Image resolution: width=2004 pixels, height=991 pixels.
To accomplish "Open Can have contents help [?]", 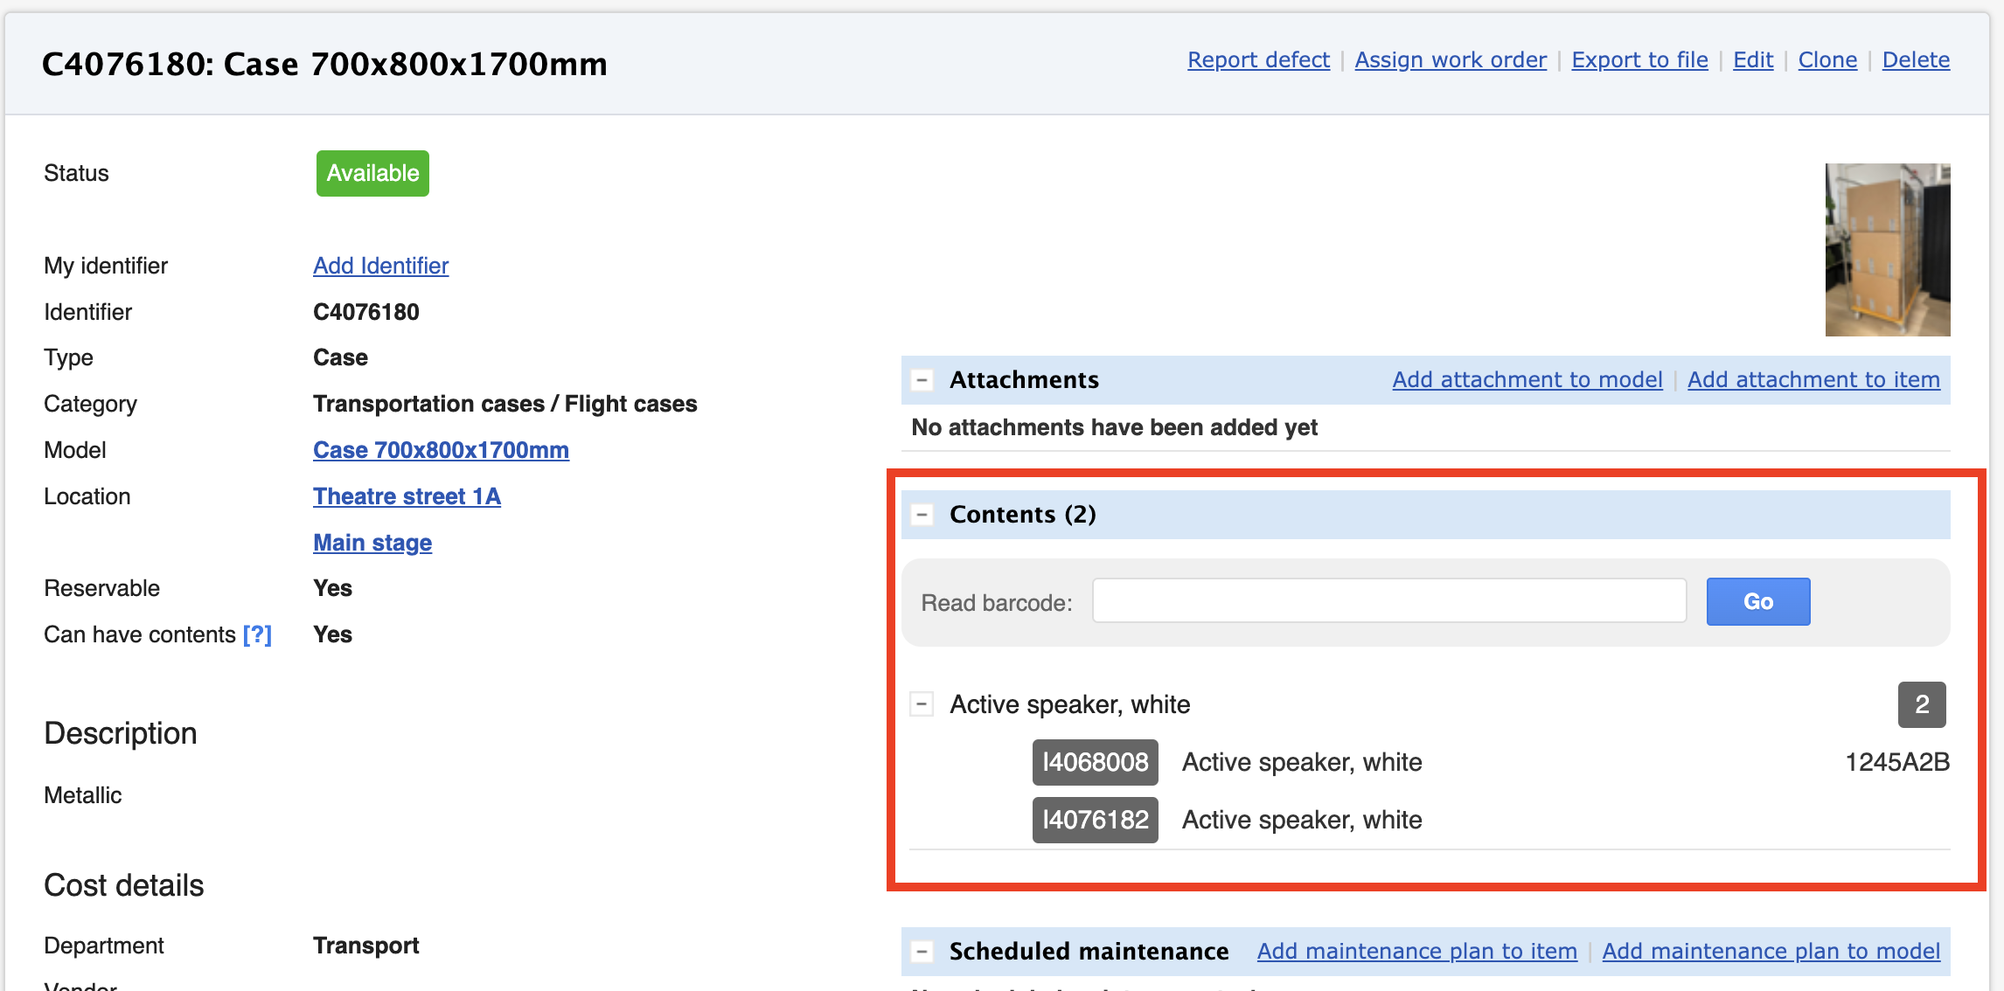I will (x=257, y=634).
